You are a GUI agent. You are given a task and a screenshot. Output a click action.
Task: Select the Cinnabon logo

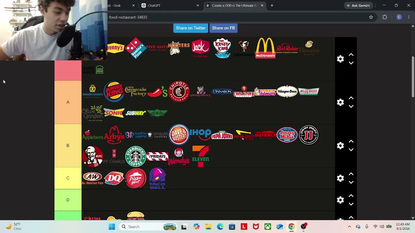coord(222,92)
